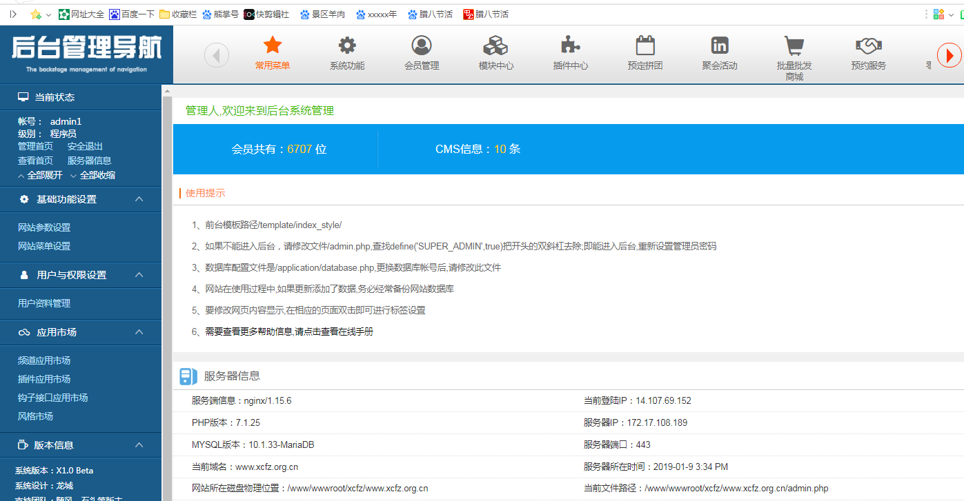Open 会员管理 user icon

click(x=422, y=45)
